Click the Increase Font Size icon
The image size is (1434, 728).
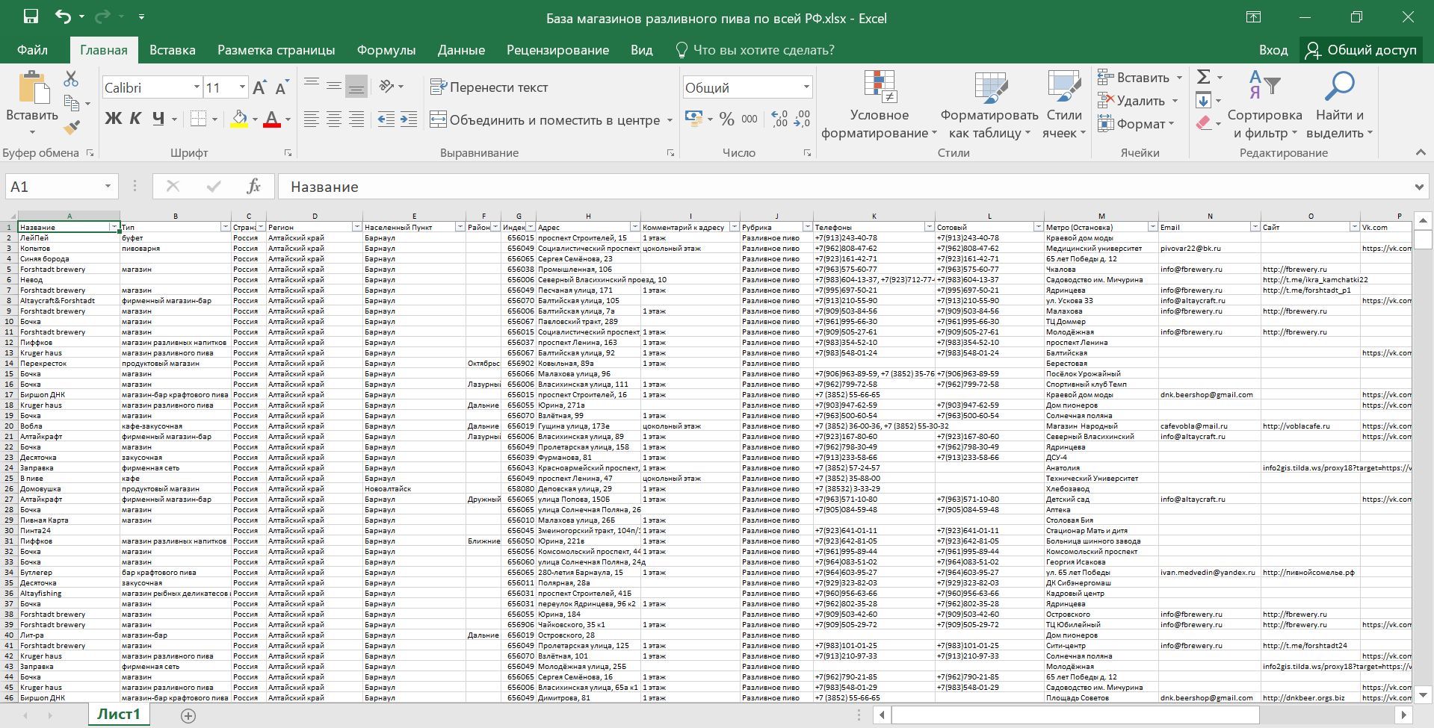pyautogui.click(x=259, y=88)
